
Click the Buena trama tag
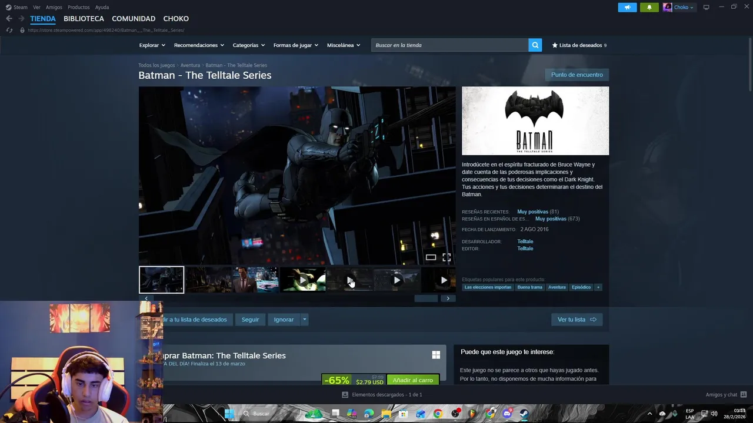(x=530, y=287)
